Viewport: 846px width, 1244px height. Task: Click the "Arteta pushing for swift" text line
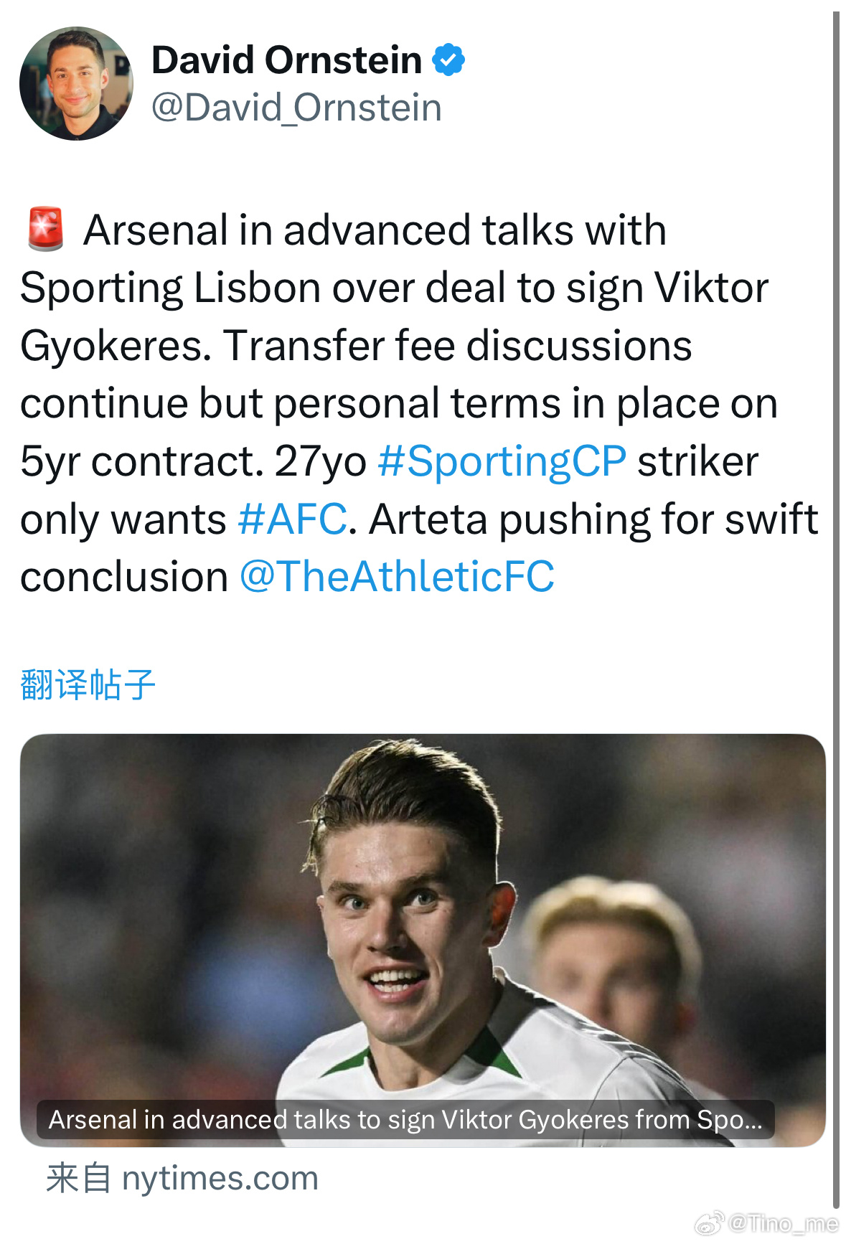593,519
